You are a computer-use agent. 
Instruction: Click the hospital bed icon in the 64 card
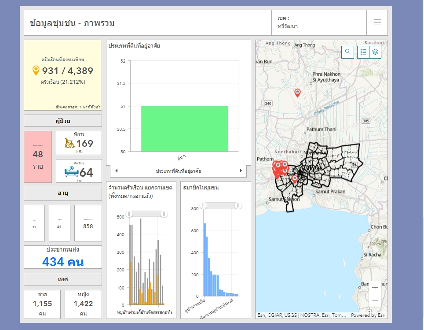(x=71, y=171)
